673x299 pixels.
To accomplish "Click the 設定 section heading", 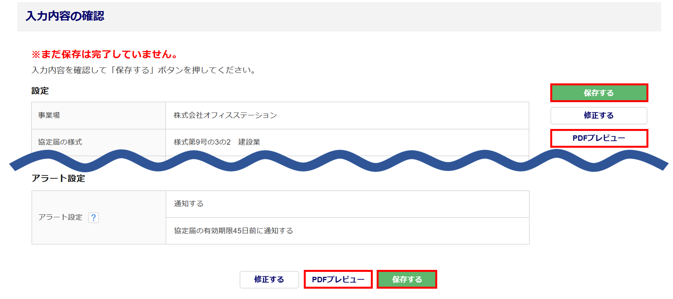I will point(40,91).
